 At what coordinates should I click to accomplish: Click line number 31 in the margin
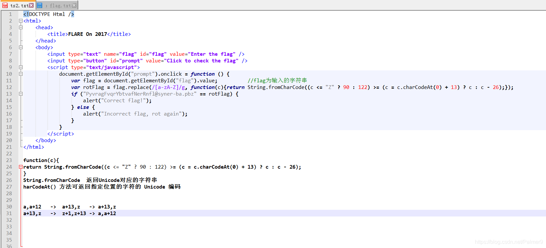pyautogui.click(x=9, y=213)
